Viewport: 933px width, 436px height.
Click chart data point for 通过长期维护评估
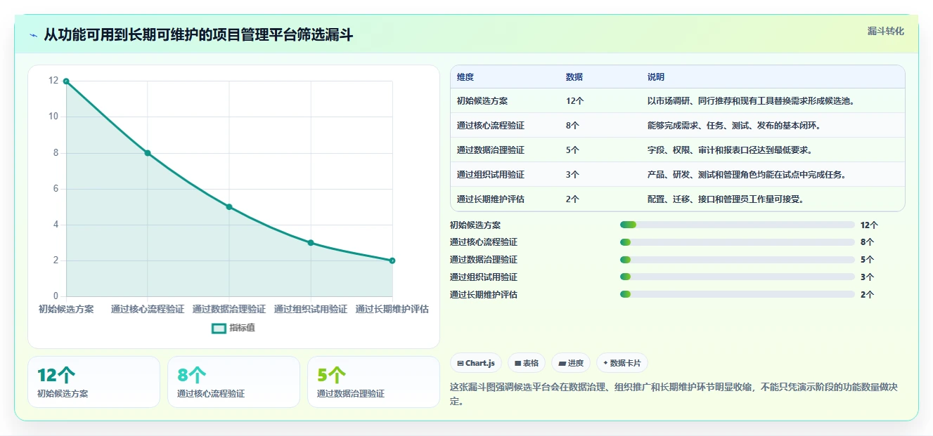coord(392,260)
